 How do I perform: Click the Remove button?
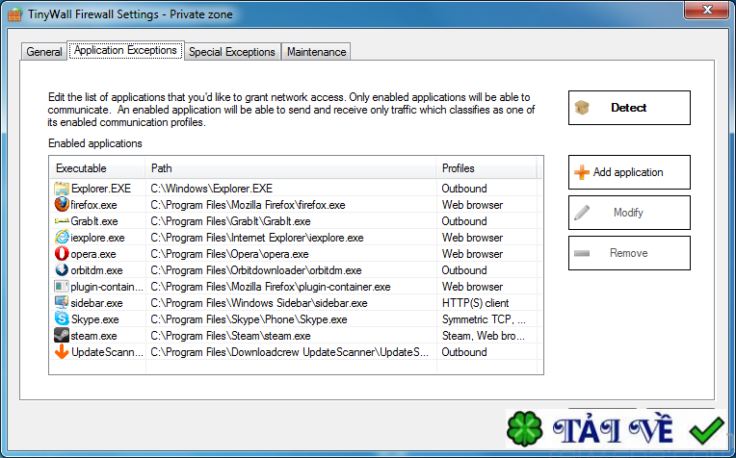point(629,253)
